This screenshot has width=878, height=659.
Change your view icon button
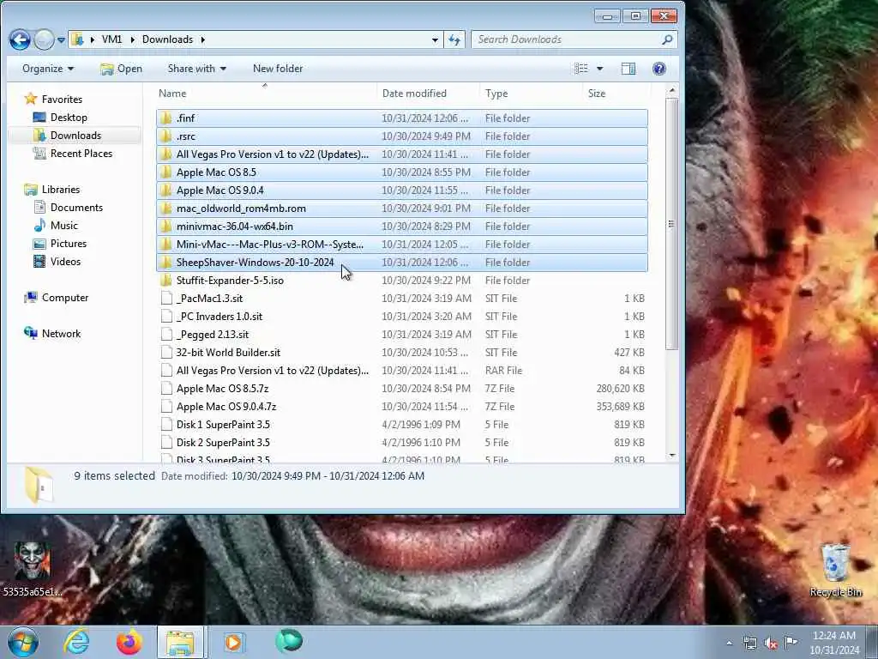[x=581, y=69]
